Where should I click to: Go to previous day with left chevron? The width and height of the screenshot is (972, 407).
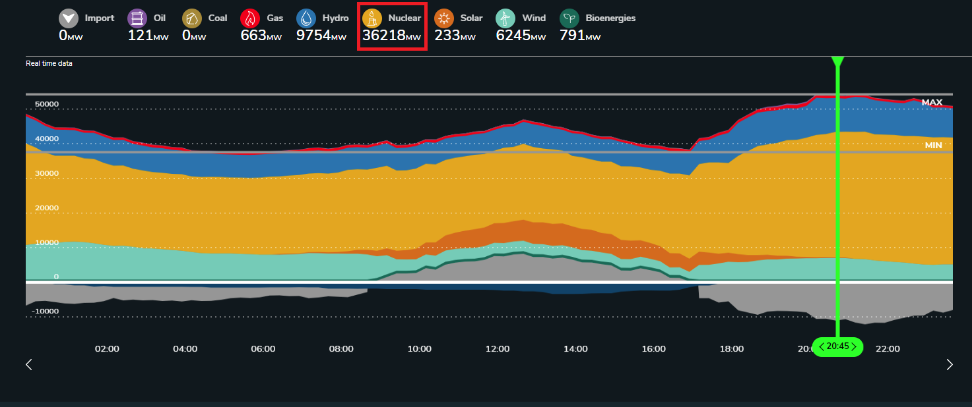tap(29, 364)
